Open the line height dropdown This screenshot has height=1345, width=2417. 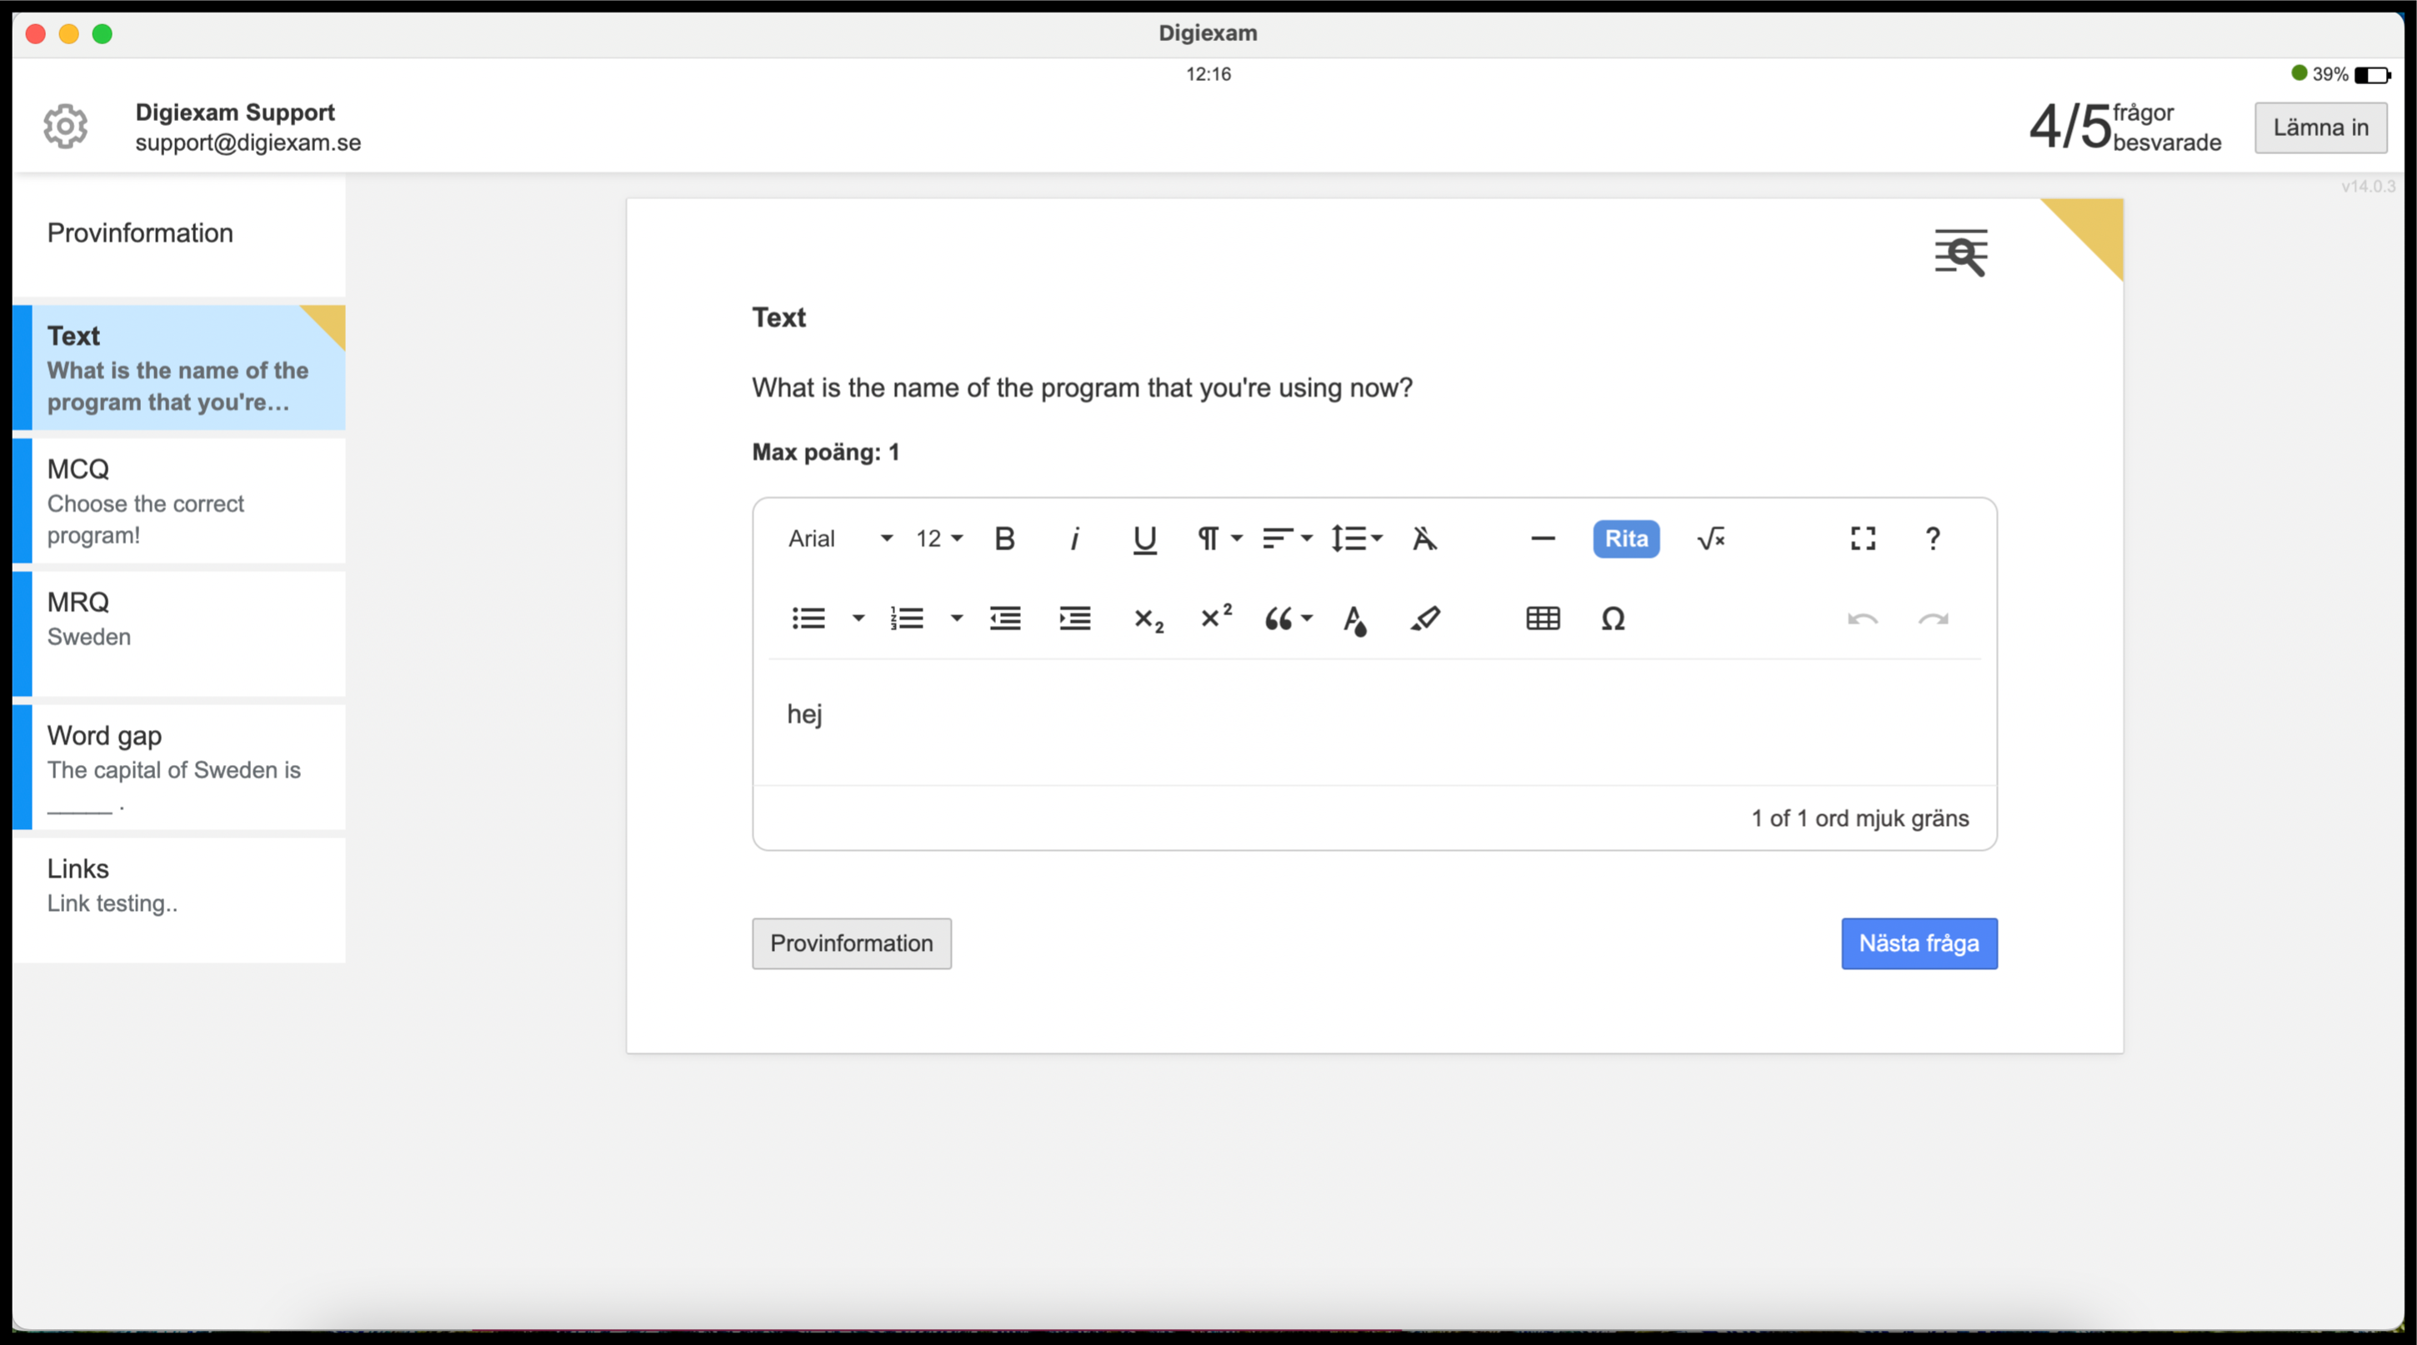(x=1357, y=538)
